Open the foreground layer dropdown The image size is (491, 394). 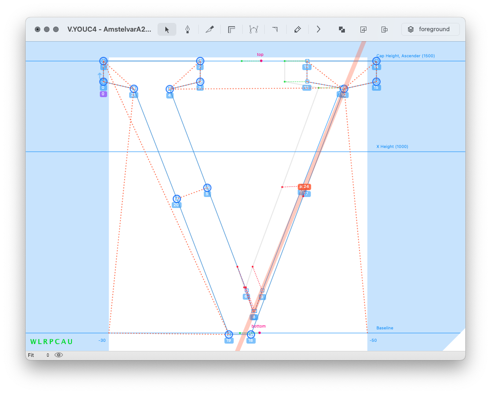point(430,29)
